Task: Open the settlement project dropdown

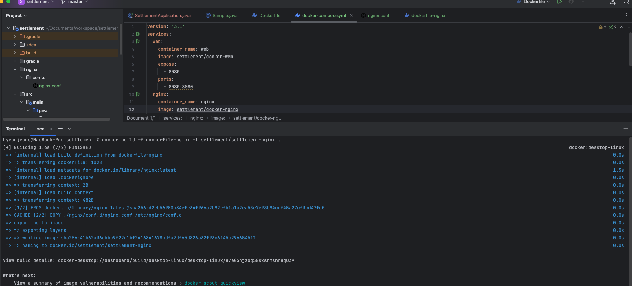Action: 36,2
